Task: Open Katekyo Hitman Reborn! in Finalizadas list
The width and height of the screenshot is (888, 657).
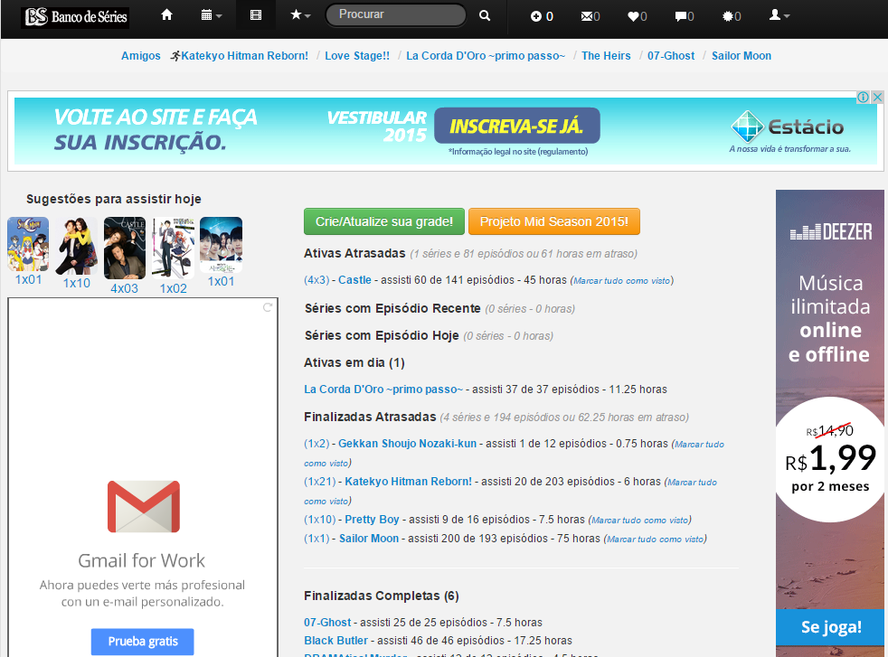Action: (409, 482)
